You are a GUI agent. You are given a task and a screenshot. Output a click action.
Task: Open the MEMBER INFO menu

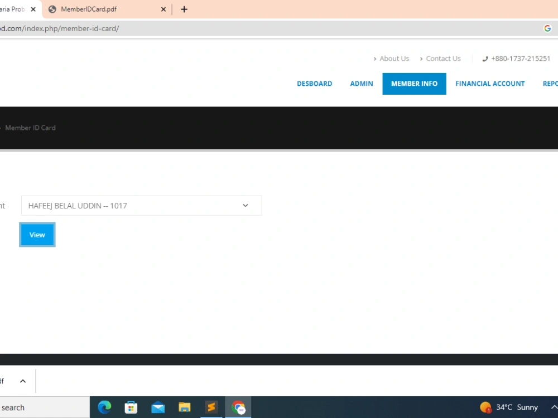click(x=414, y=84)
